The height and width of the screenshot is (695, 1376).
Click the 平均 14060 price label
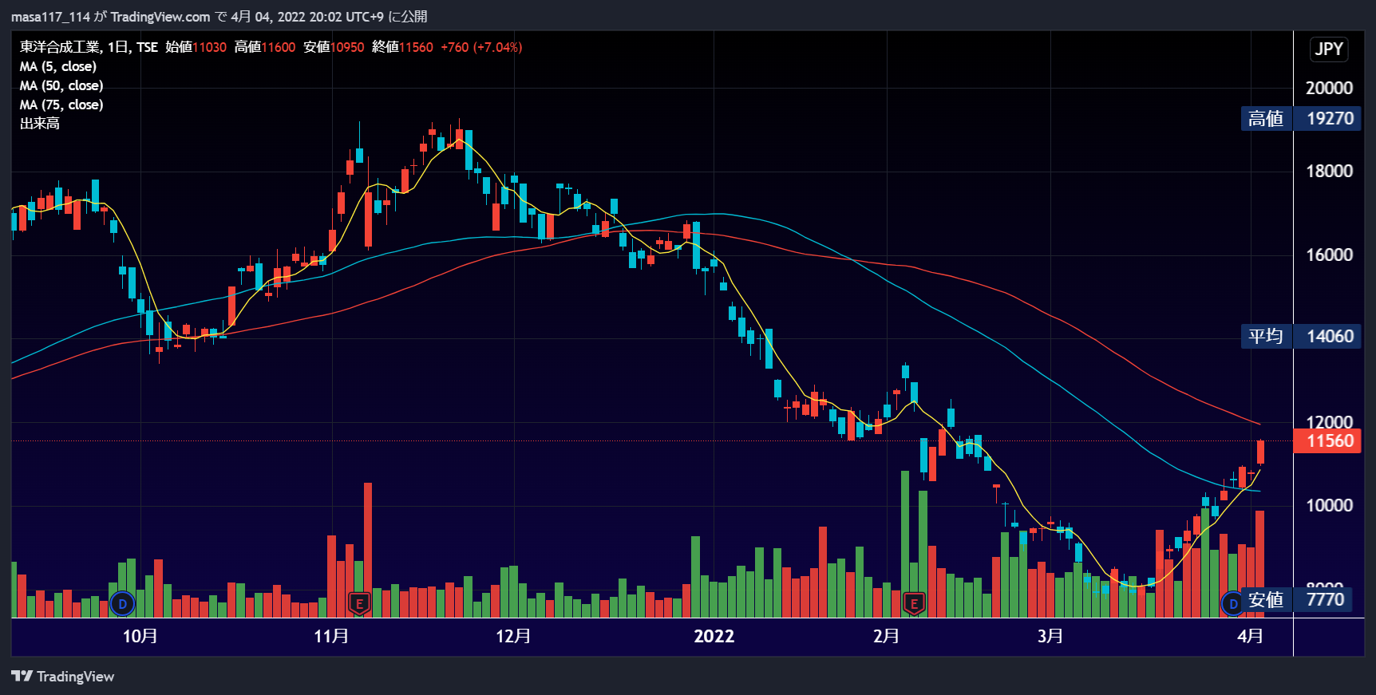point(1301,336)
